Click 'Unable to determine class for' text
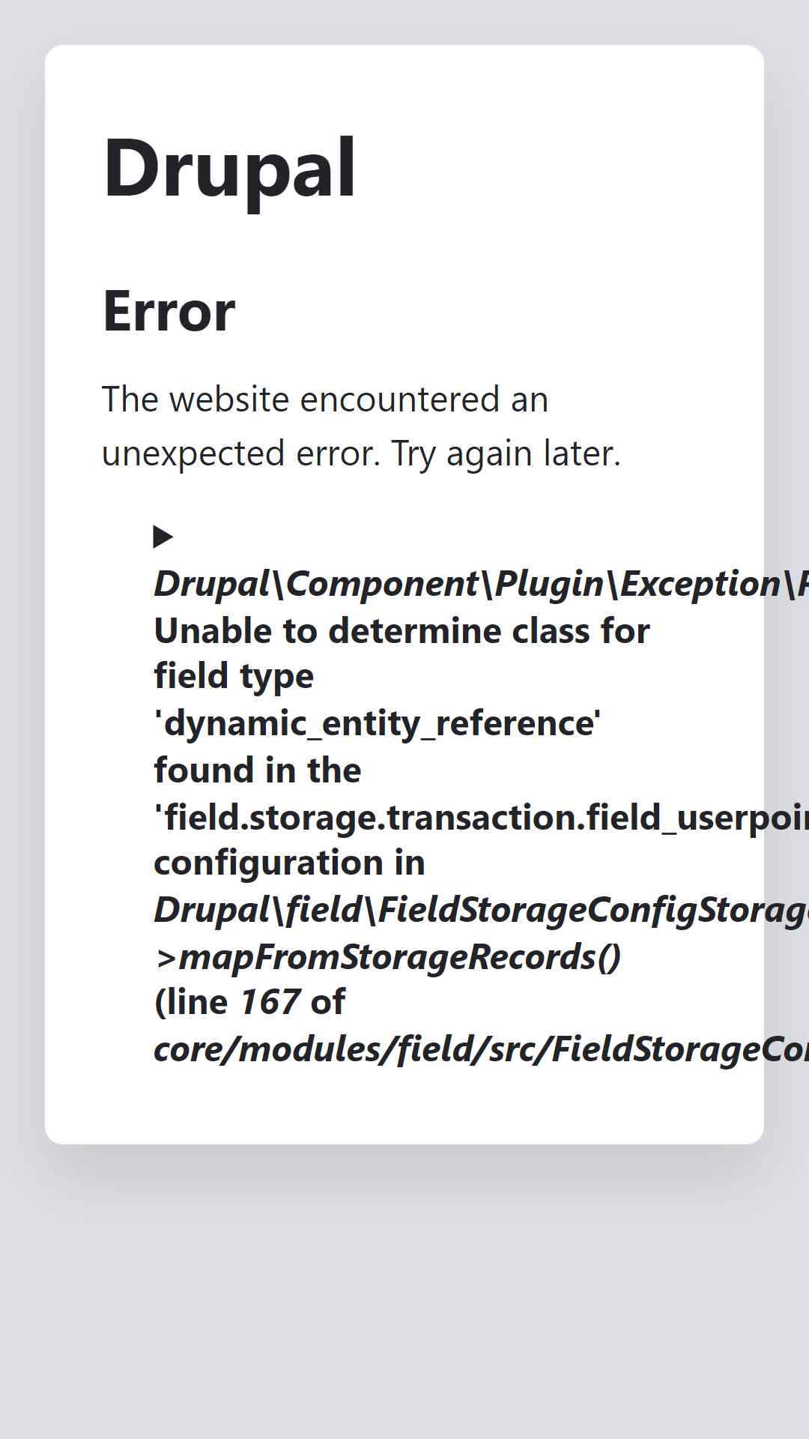The image size is (809, 1439). coord(402,631)
